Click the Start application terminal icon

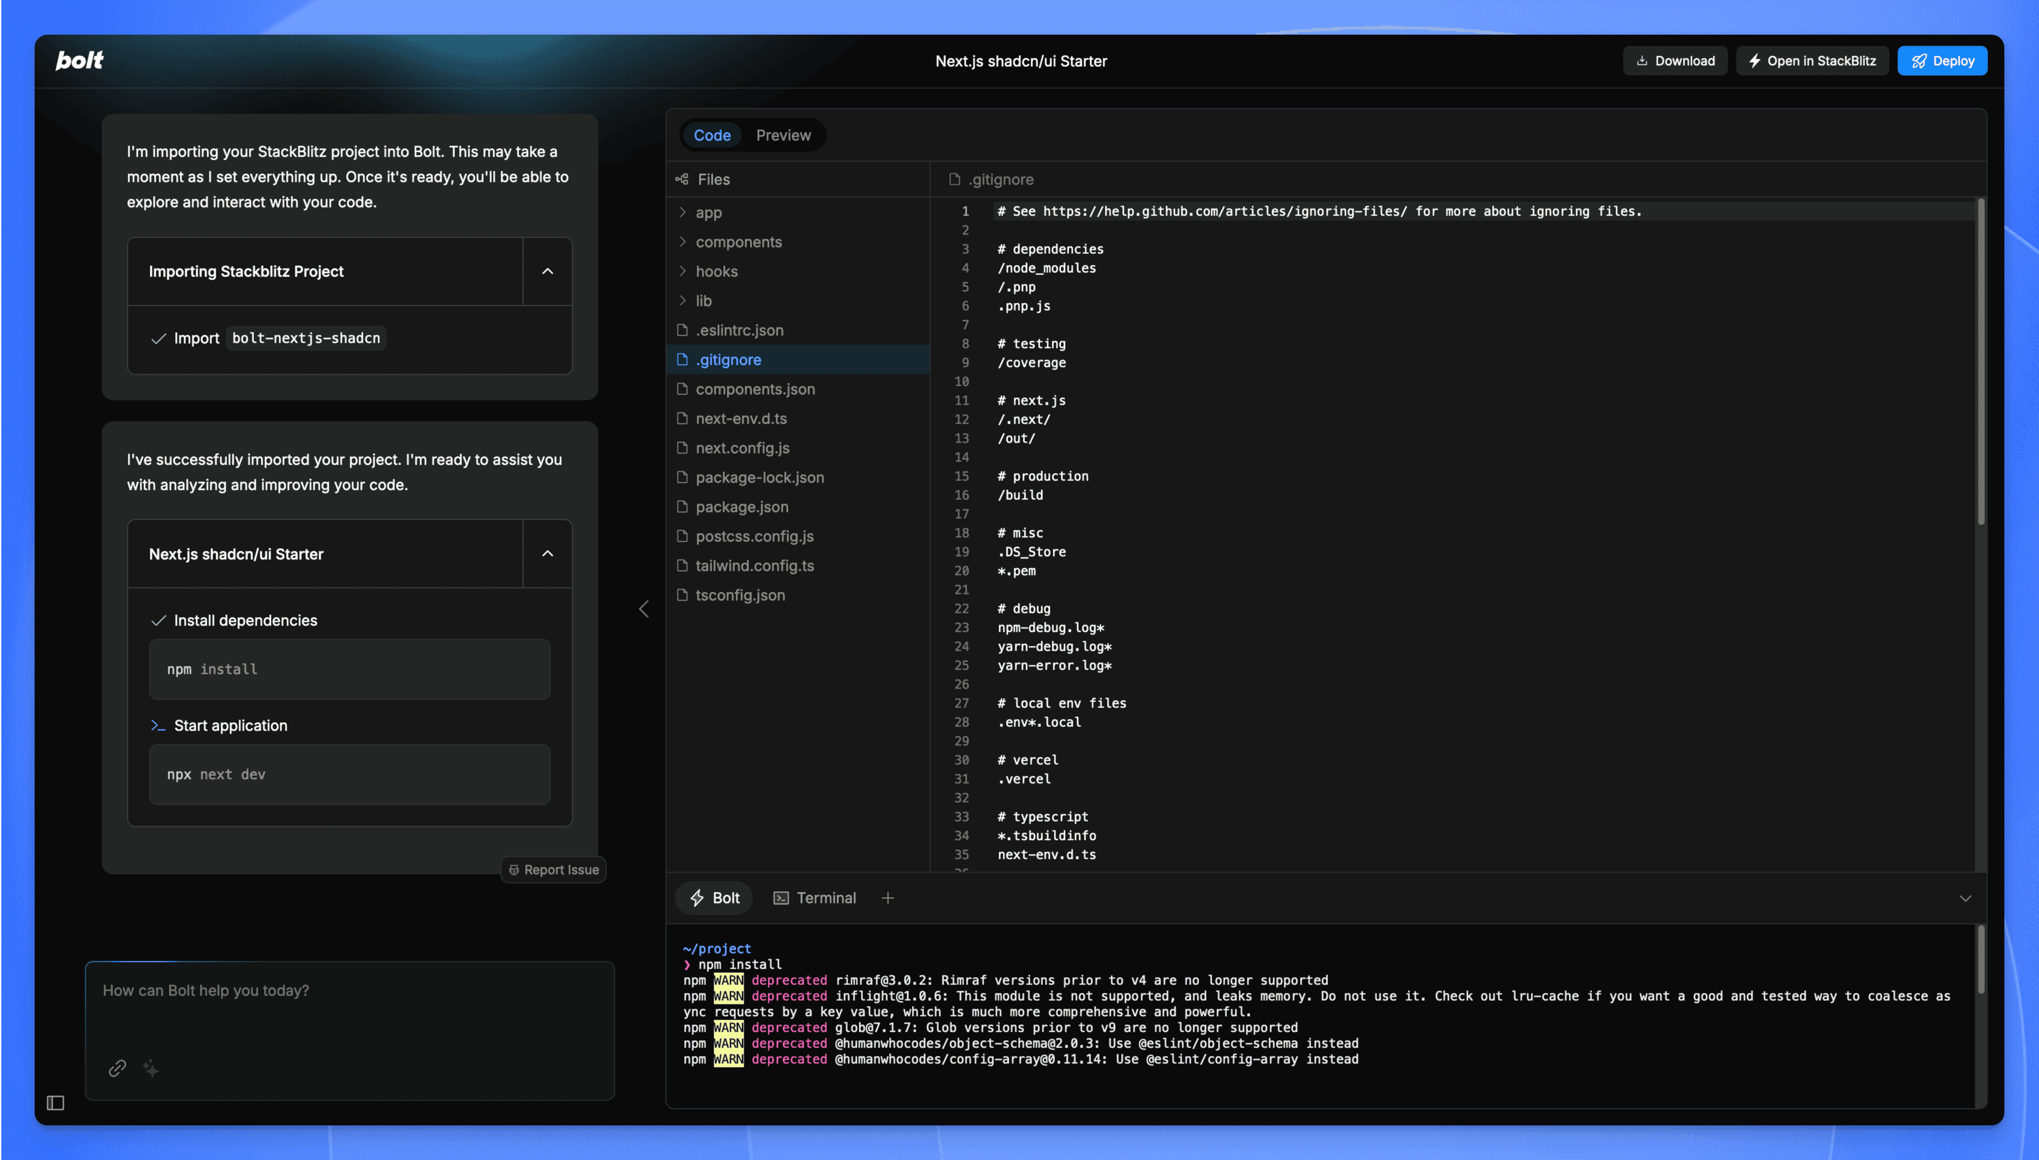(x=158, y=726)
